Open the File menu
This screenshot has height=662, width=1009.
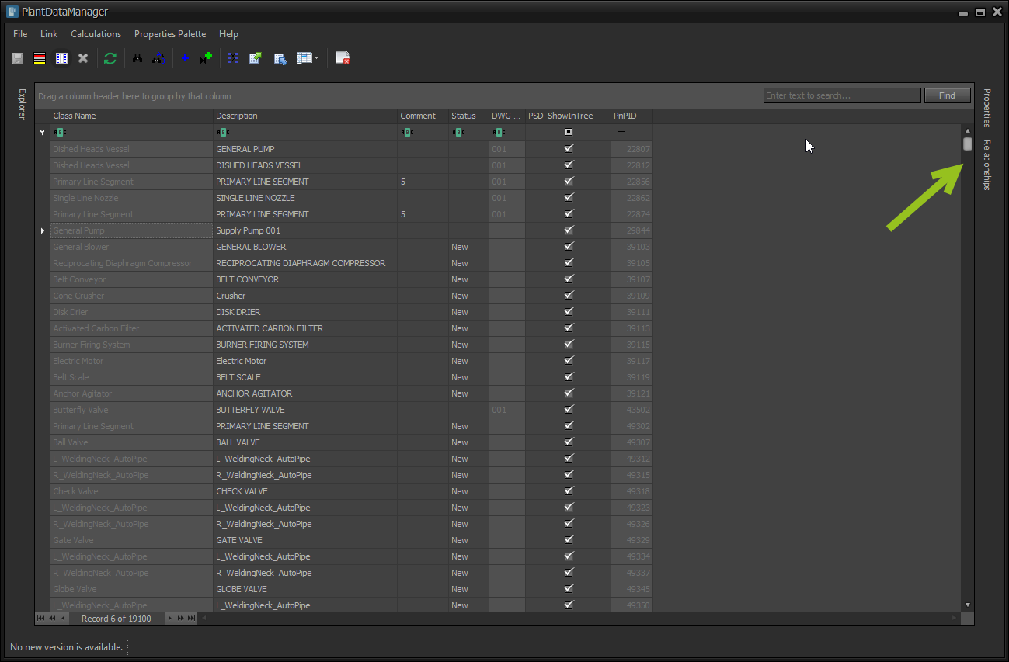(20, 34)
